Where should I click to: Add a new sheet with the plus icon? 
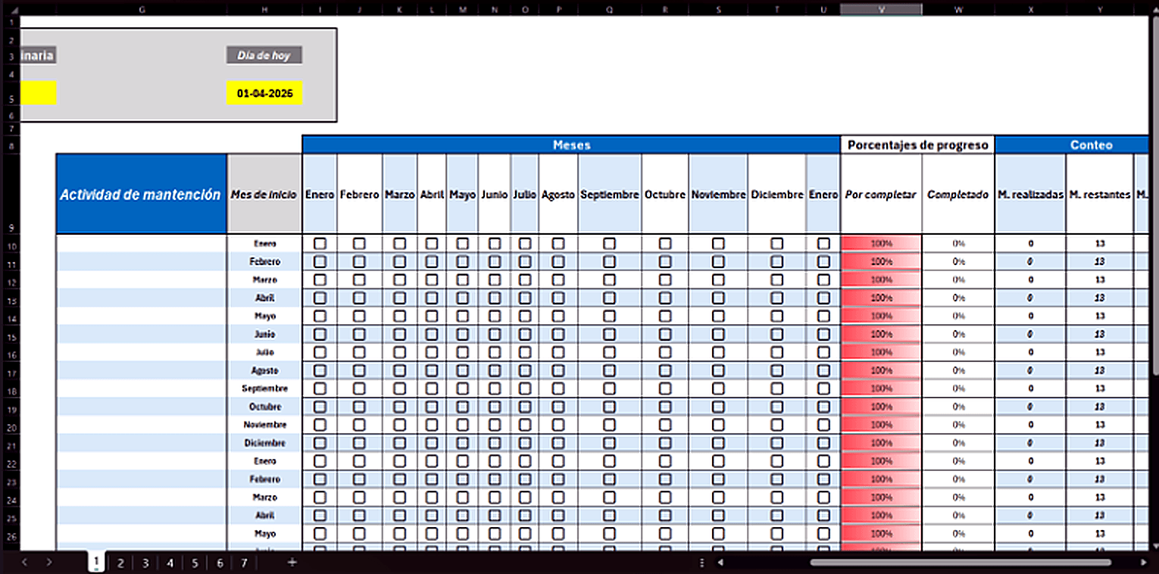coord(292,563)
